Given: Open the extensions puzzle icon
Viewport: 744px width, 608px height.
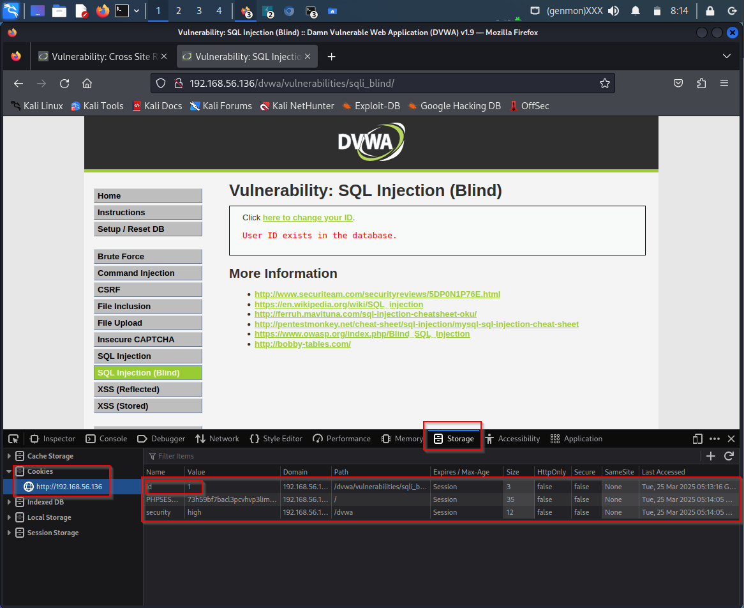Looking at the screenshot, I should [x=701, y=84].
